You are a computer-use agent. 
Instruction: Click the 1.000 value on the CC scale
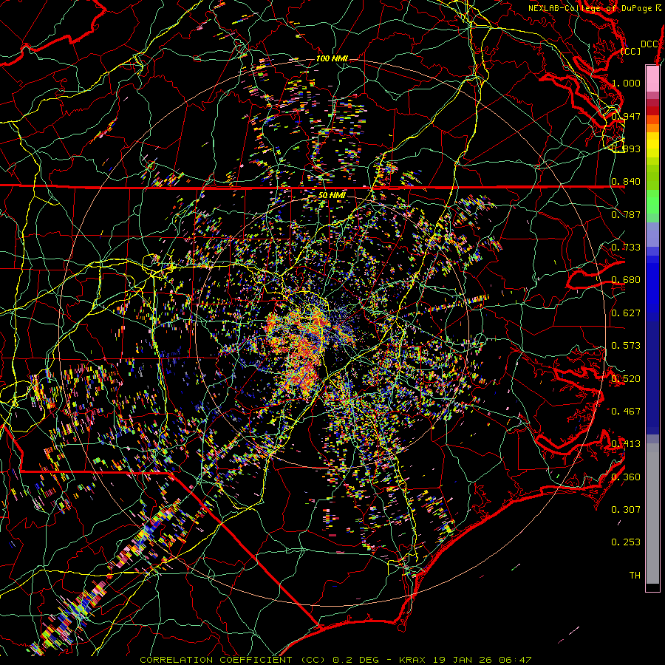626,83
